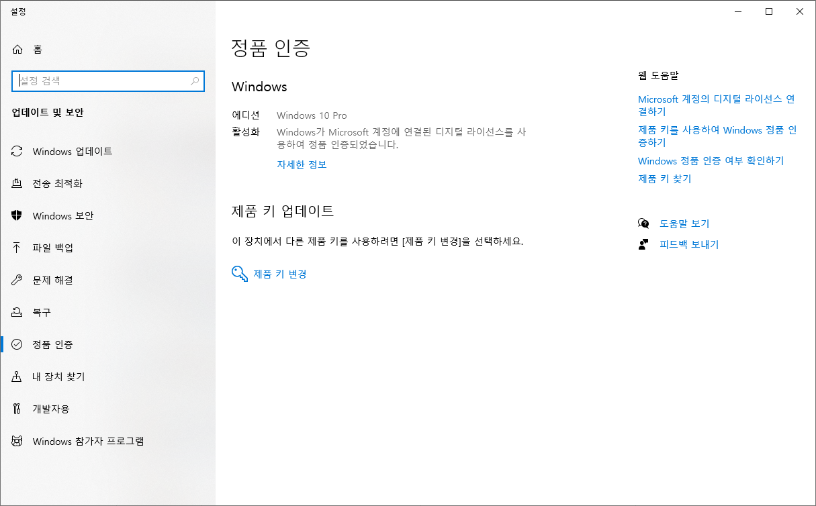Viewport: 816px width, 506px height.
Task: Focus the 설정 검색 input field
Action: click(x=108, y=81)
